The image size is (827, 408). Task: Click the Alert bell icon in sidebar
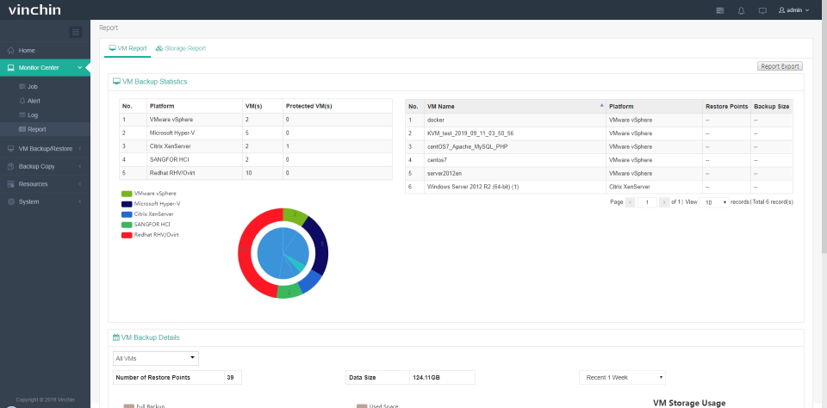coord(22,101)
